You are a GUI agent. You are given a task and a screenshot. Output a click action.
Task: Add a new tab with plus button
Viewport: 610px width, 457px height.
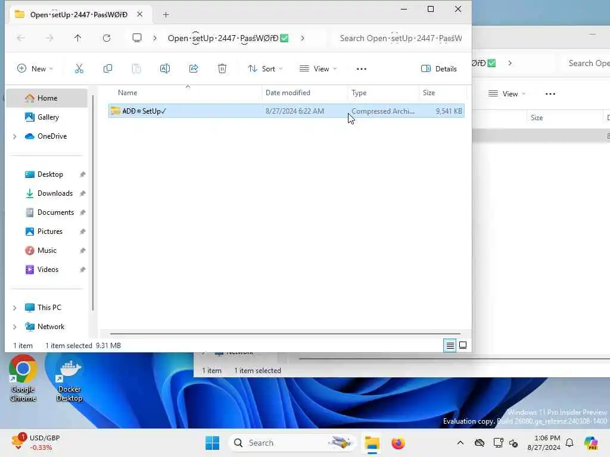point(166,15)
